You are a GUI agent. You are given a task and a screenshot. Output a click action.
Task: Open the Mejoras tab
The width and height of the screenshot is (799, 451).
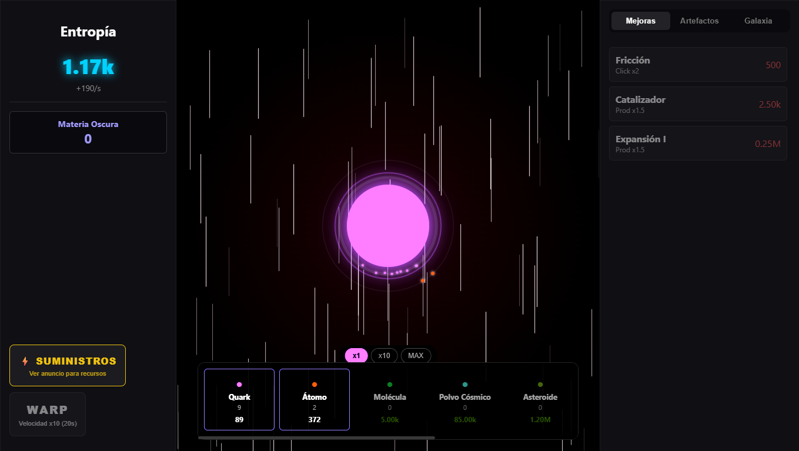click(x=641, y=21)
